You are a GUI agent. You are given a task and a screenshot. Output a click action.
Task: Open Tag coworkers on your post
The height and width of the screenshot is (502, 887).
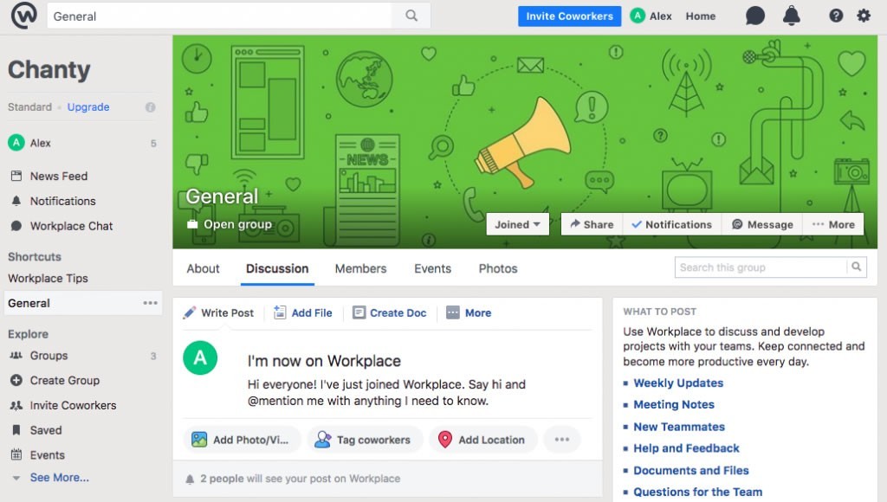click(x=365, y=440)
